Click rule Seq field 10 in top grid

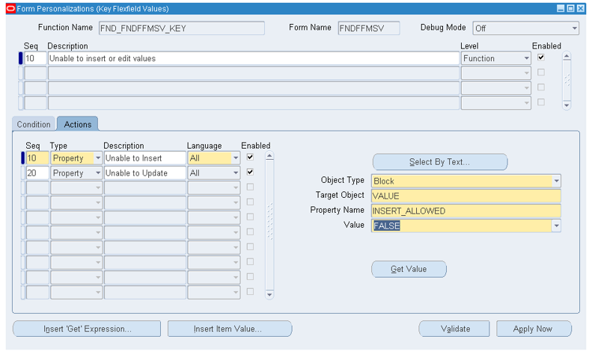pyautogui.click(x=35, y=58)
